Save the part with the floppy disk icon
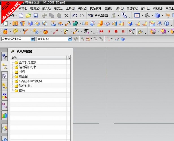The height and width of the screenshot is (141, 174). [36, 16]
